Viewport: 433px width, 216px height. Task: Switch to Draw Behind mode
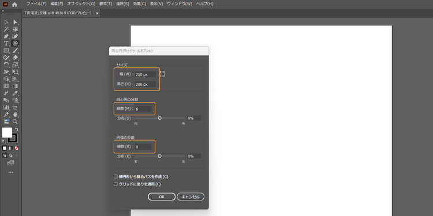(10, 156)
